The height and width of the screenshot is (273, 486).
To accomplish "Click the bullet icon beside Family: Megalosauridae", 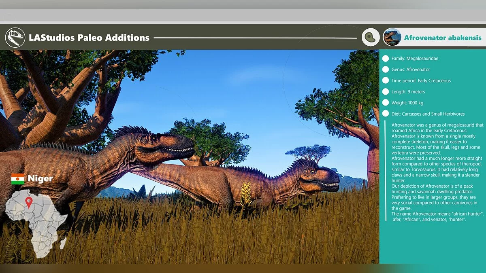I will pos(385,58).
